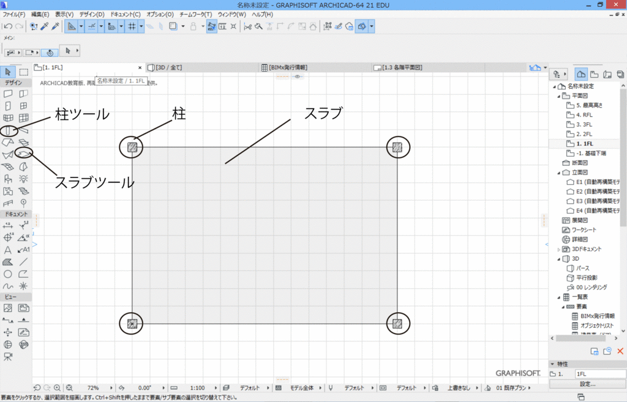
Task: Expand the 3Dドキュメント tree node
Action: click(558, 250)
